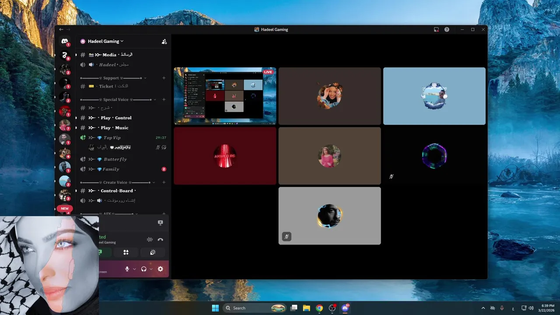This screenshot has width=560, height=315.
Task: Open the Play · Control channel
Action: click(123, 118)
